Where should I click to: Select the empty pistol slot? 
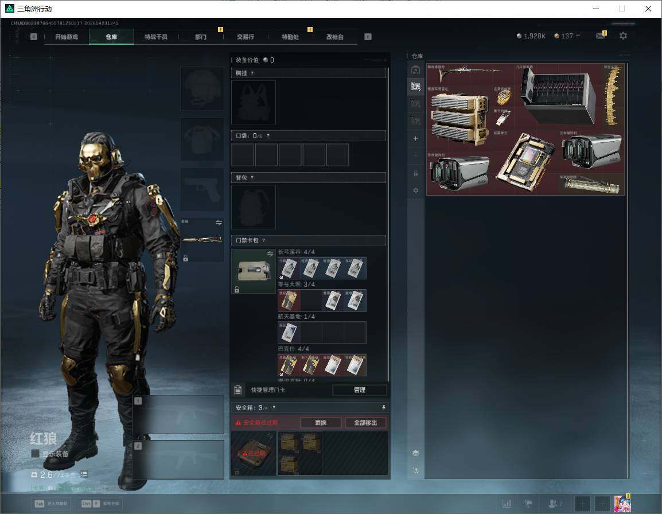pyautogui.click(x=202, y=190)
